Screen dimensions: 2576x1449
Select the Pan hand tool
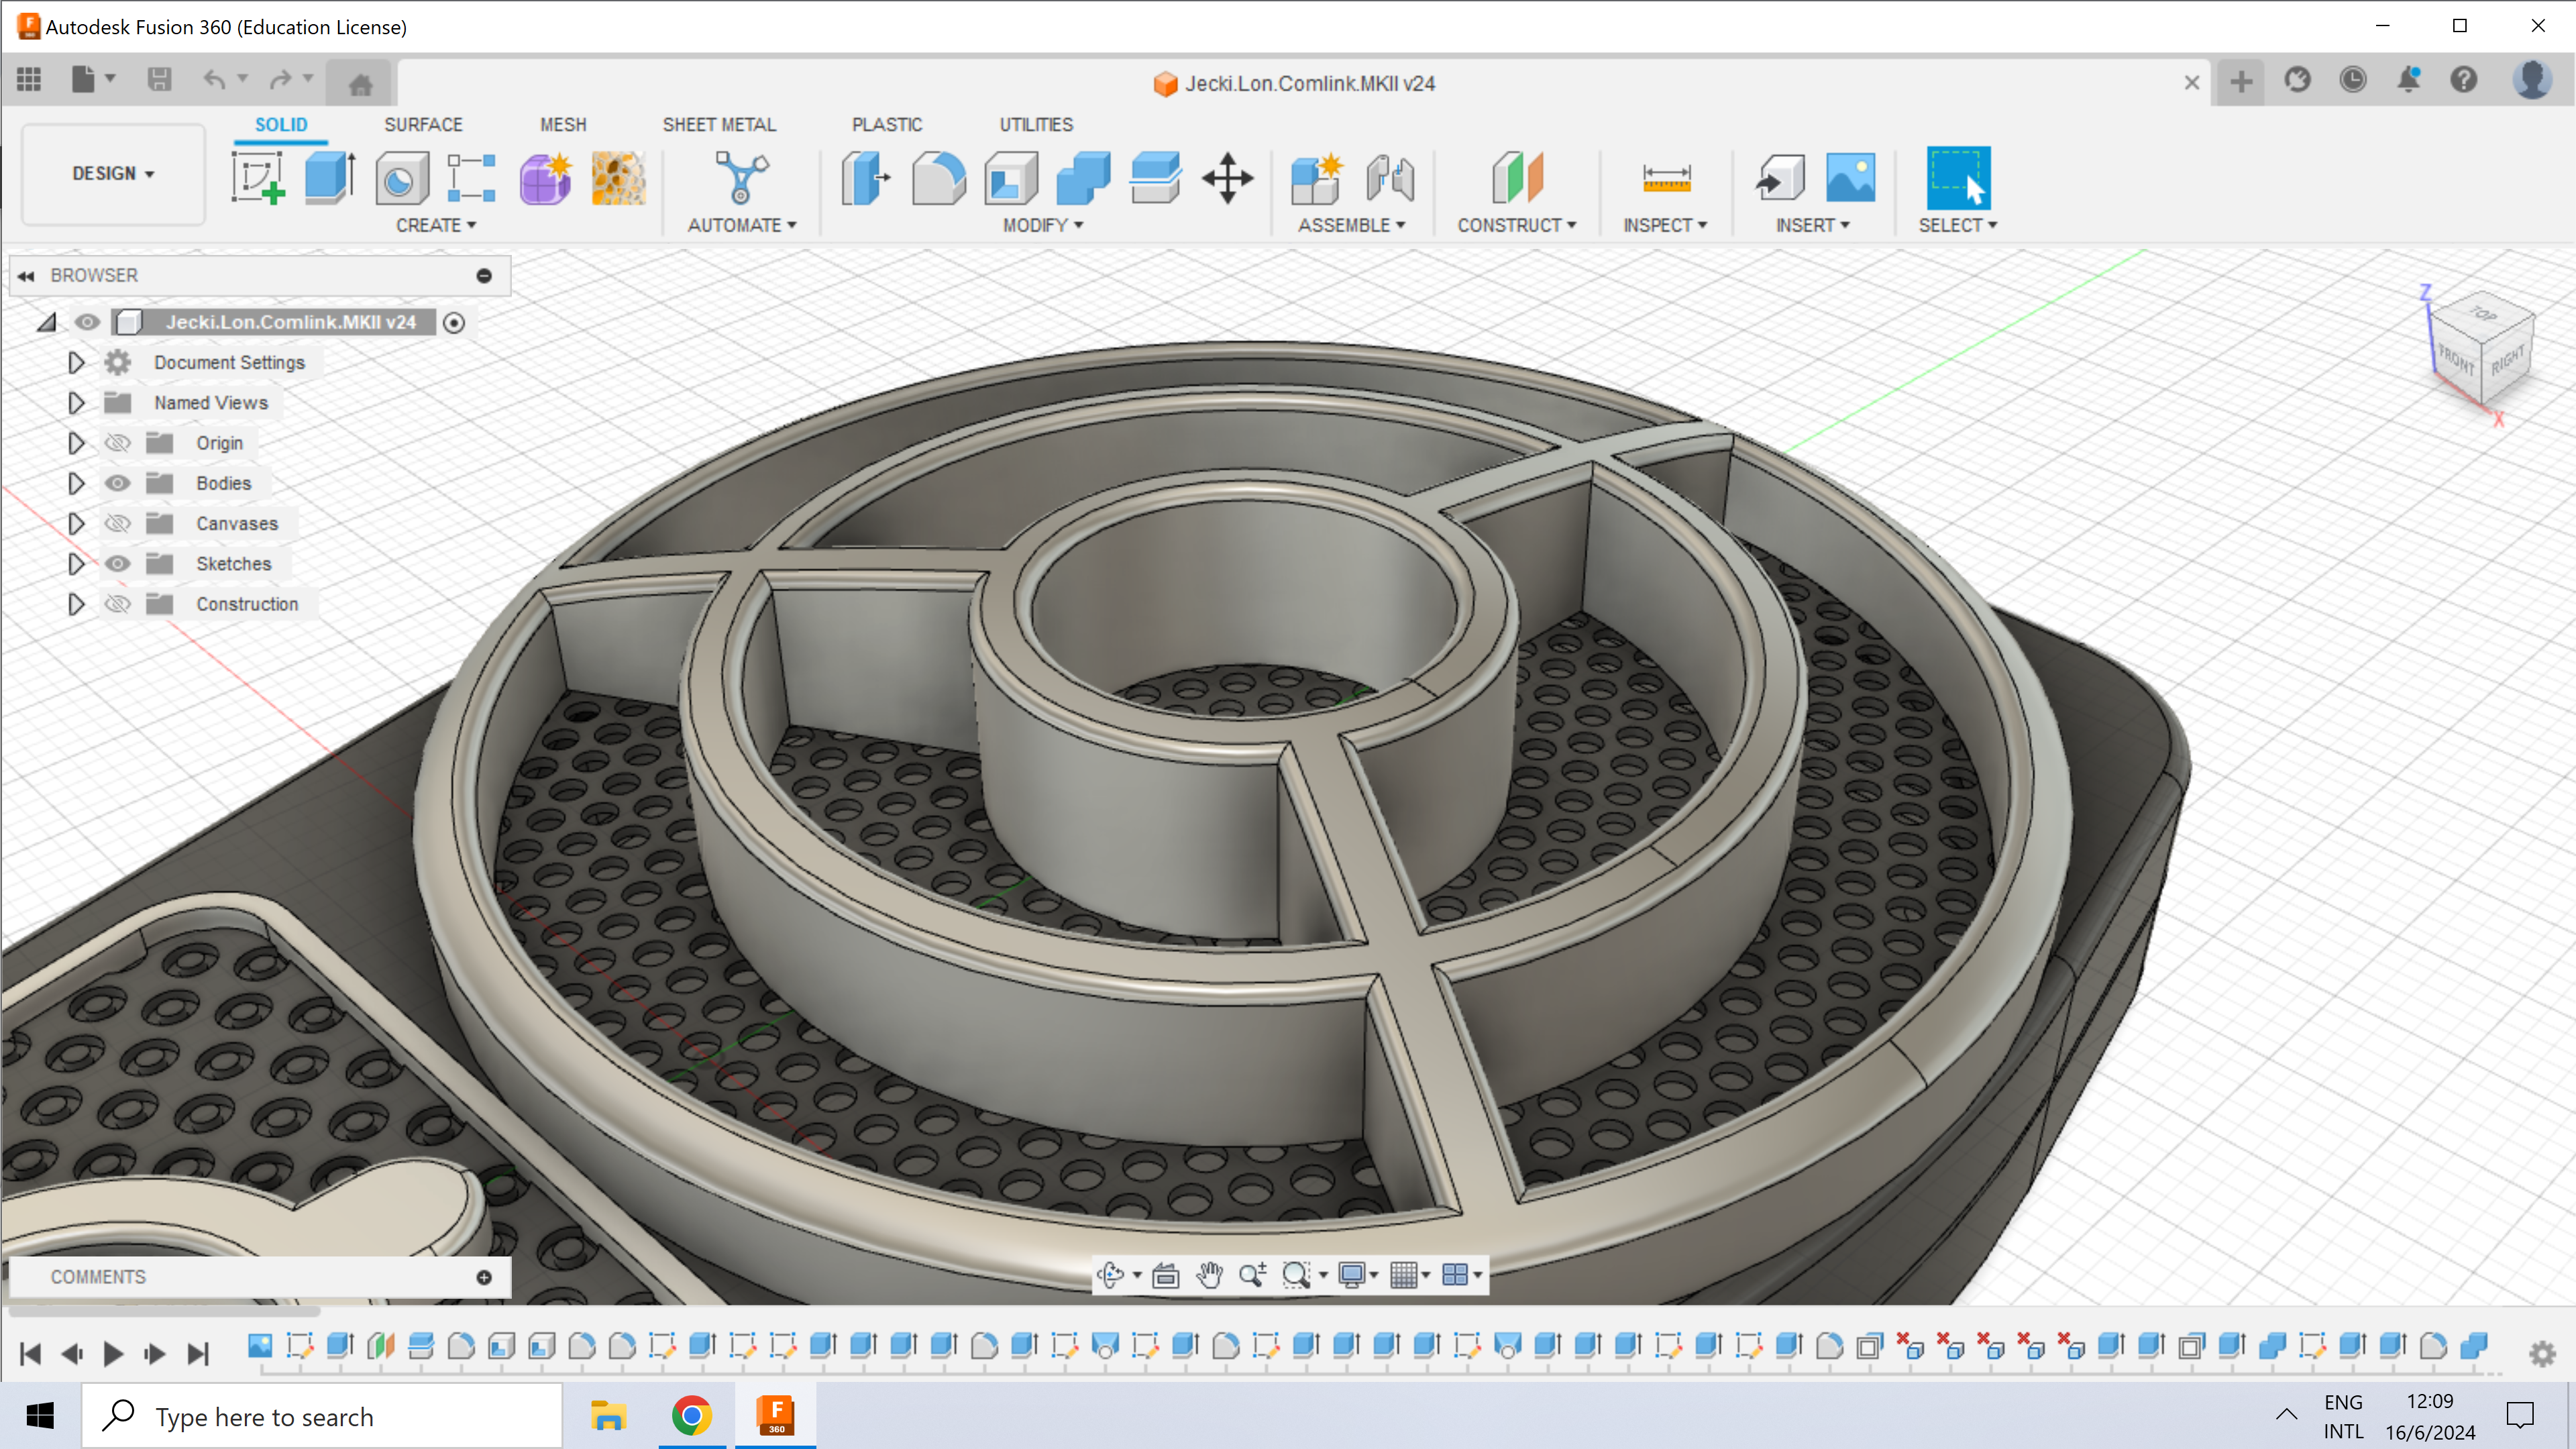[1210, 1275]
